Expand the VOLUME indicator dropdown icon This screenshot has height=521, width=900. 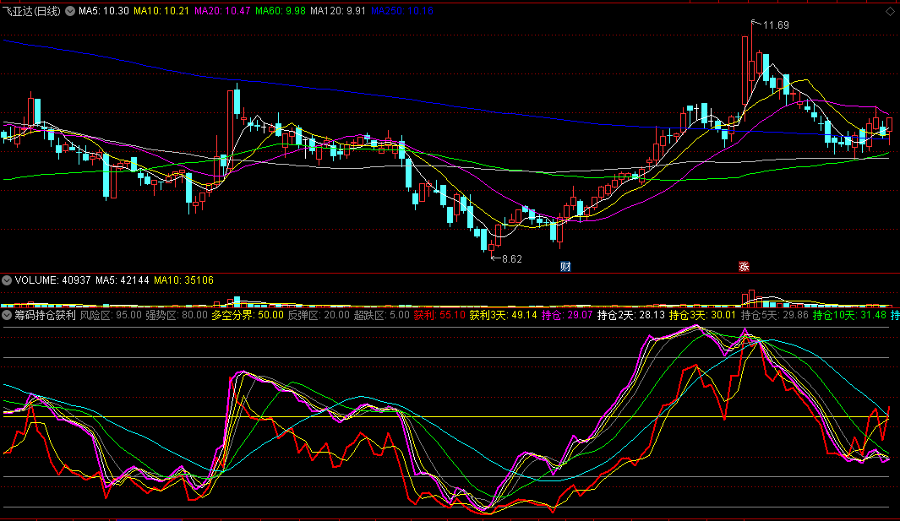pyautogui.click(x=7, y=280)
